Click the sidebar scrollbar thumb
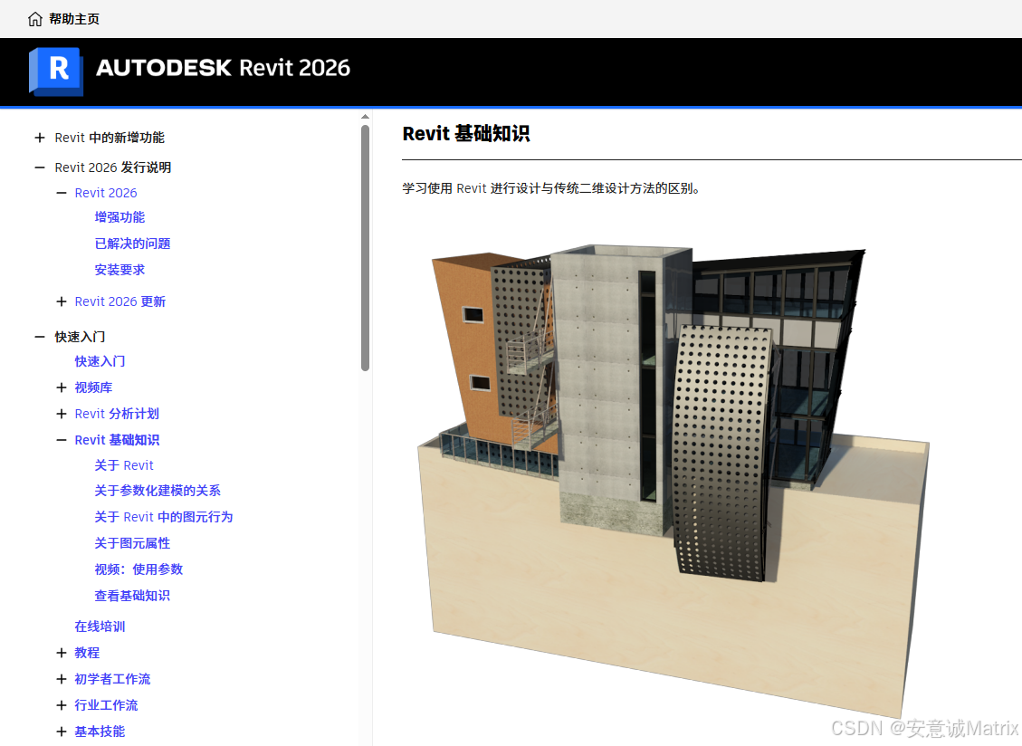Screen dimensions: 1022x746 [x=365, y=248]
